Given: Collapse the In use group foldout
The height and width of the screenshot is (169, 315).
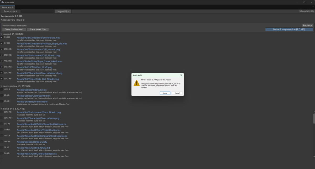Looking at the screenshot, I should pyautogui.click(x=1, y=109).
